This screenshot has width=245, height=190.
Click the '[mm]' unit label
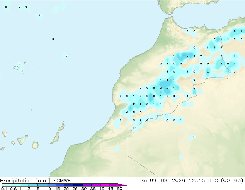(x=43, y=181)
